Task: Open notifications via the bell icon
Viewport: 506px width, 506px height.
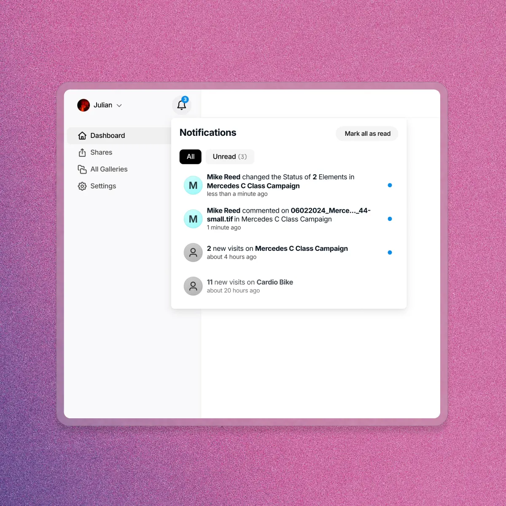Action: pos(181,105)
